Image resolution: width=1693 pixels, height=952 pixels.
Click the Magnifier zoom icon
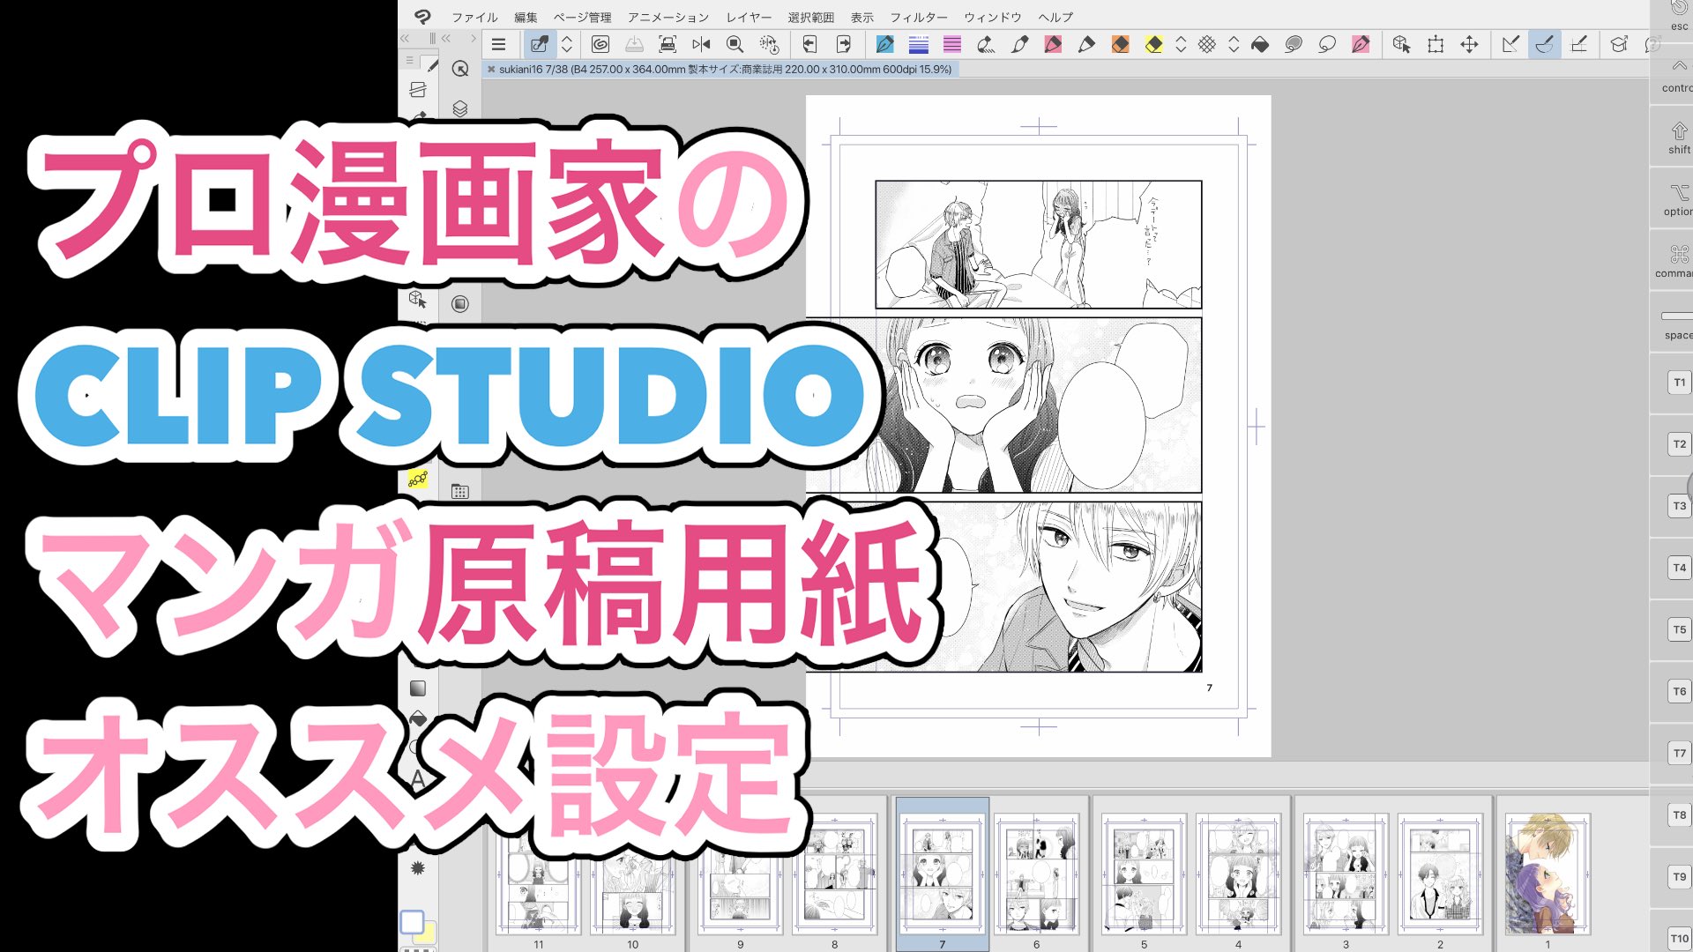pyautogui.click(x=735, y=43)
